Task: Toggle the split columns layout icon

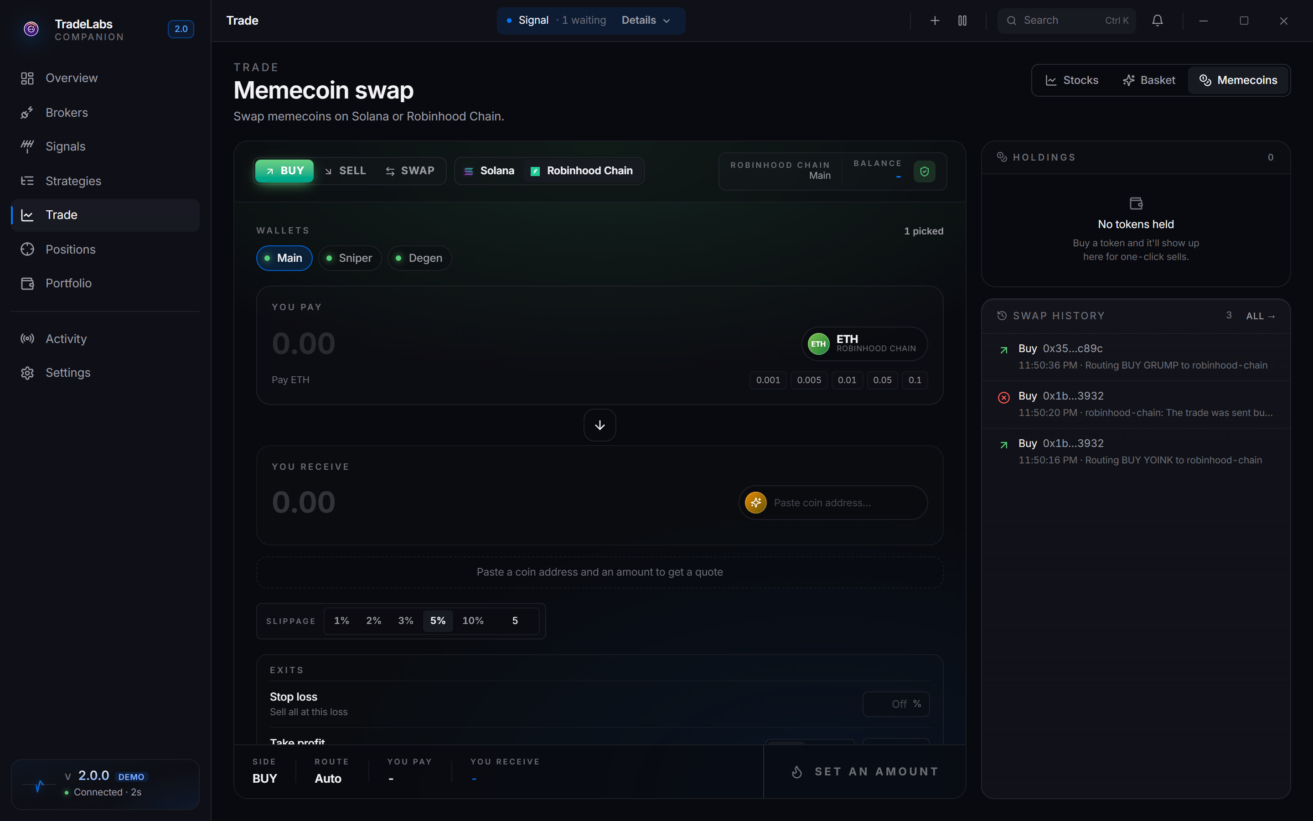Action: 962,21
